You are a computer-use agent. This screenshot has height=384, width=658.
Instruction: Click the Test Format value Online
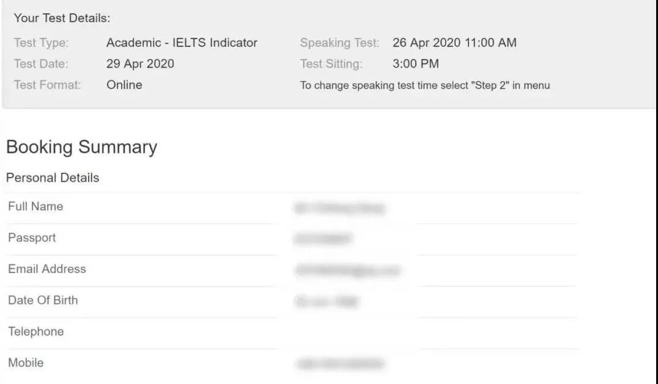pos(124,85)
